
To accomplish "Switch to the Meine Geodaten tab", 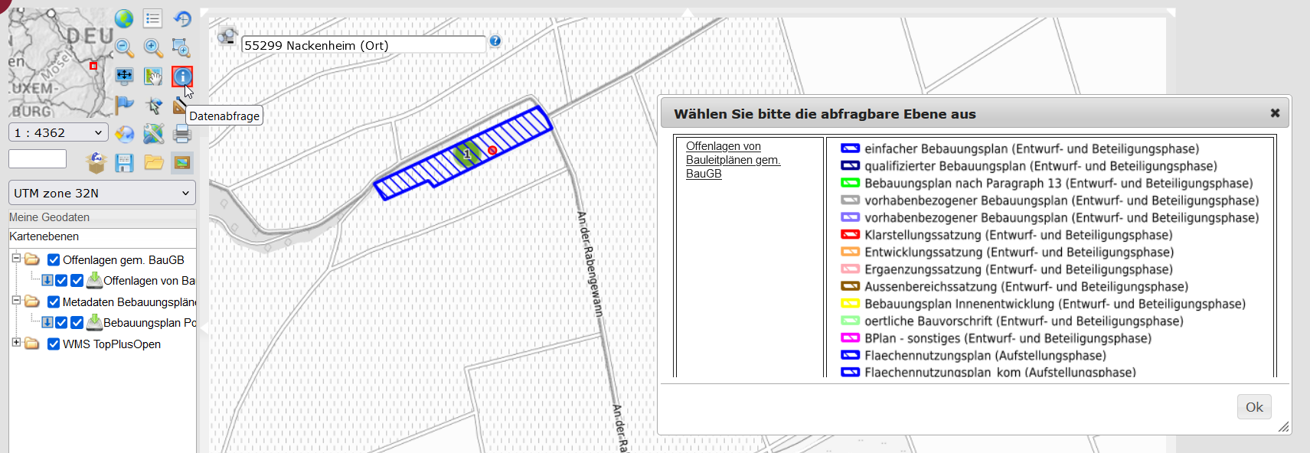I will (50, 217).
